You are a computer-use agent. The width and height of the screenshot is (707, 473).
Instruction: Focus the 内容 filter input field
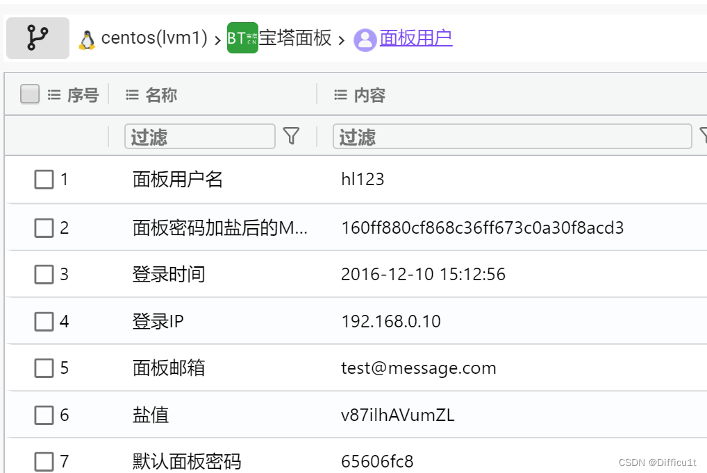(513, 137)
